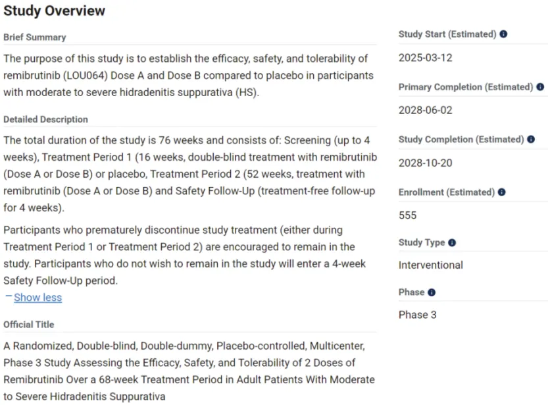Select the Phase 3 value text

[417, 315]
